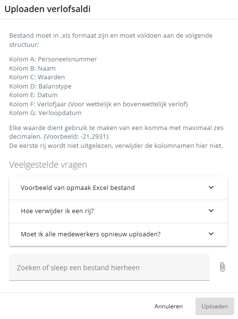Select the 'Kolom A: Personeelsnummer' line
This screenshot has height=319, width=238.
pyautogui.click(x=53, y=59)
